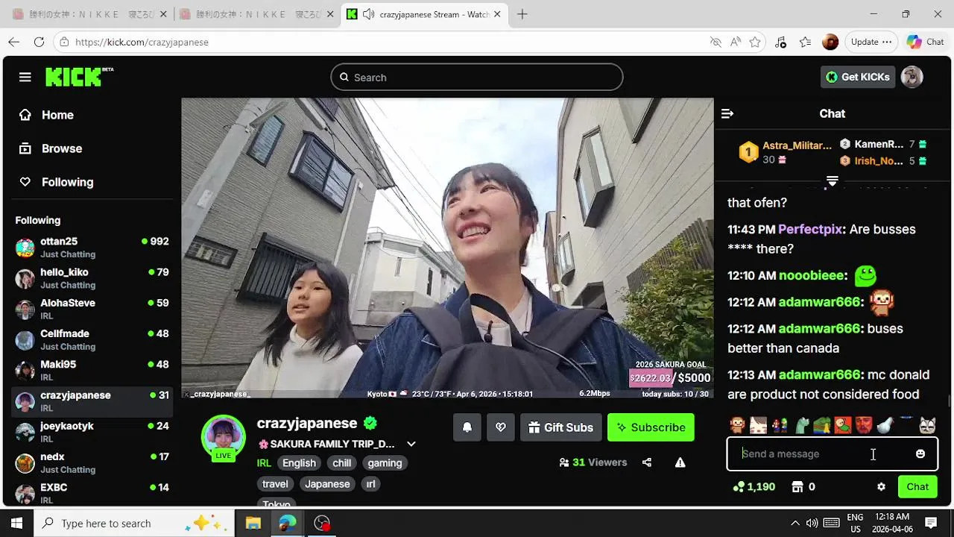Click the browser address bar URL
954x537 pixels.
[x=142, y=42]
